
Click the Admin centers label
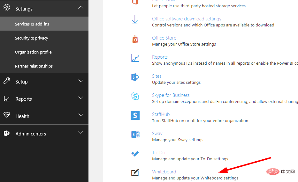(x=31, y=134)
